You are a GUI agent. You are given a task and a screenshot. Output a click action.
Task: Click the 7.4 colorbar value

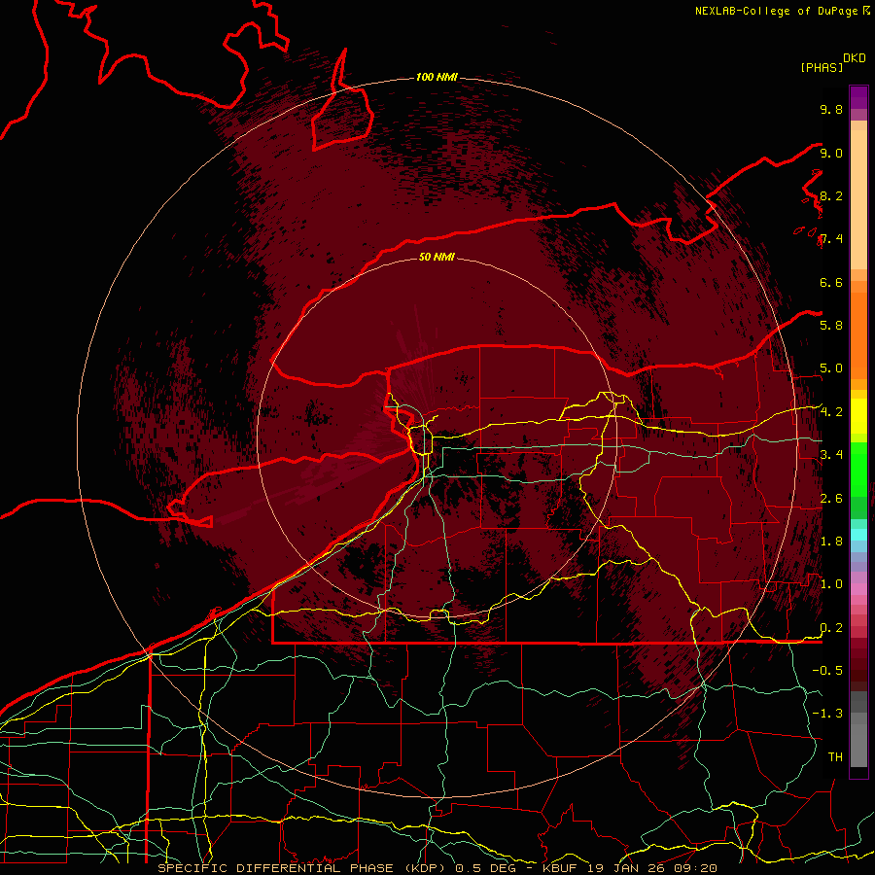click(831, 239)
